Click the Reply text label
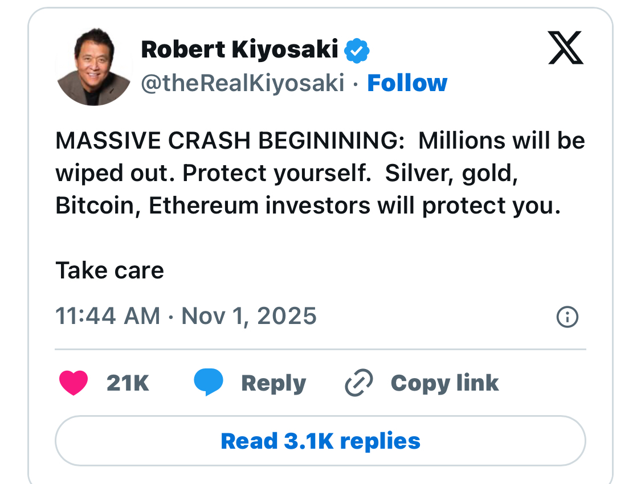Image resolution: width=641 pixels, height=484 pixels. pos(273,383)
